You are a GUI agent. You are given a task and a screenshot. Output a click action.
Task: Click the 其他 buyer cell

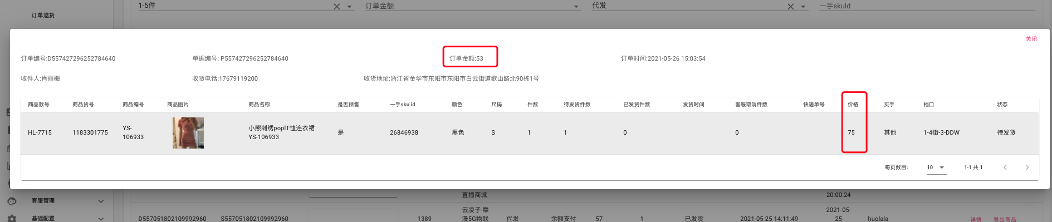(x=890, y=133)
